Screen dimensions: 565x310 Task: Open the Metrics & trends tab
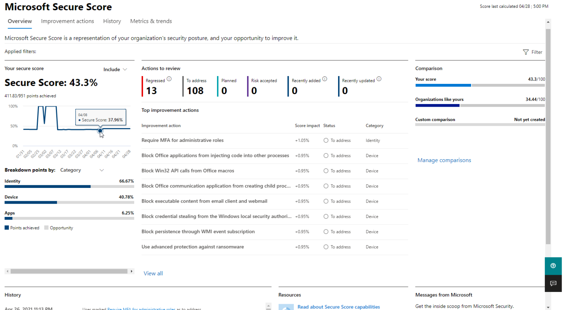tap(151, 21)
